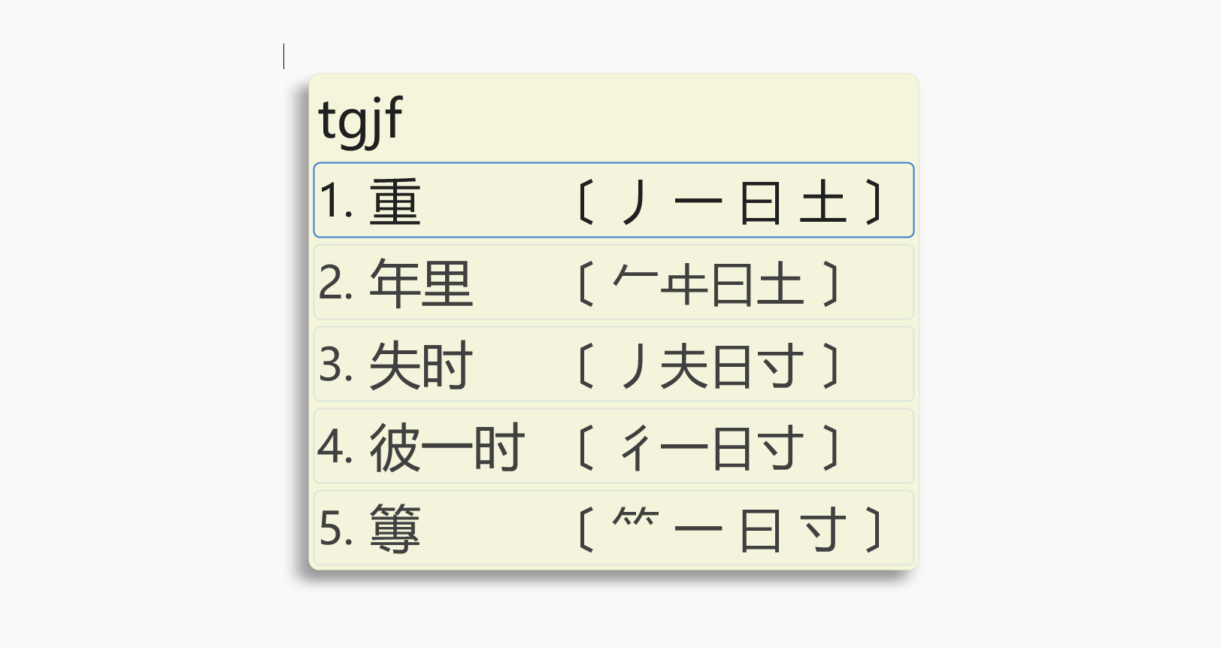Click number 1 label beside 重

pos(335,201)
